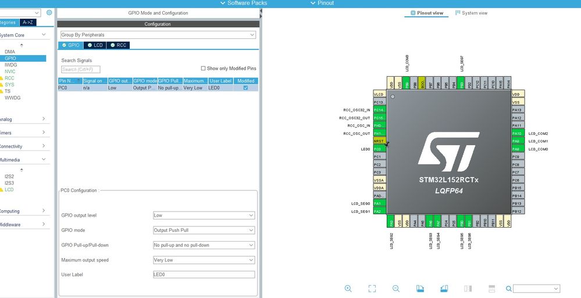Open the pin search combo box dropdown
The width and height of the screenshot is (581, 298).
click(x=537, y=289)
